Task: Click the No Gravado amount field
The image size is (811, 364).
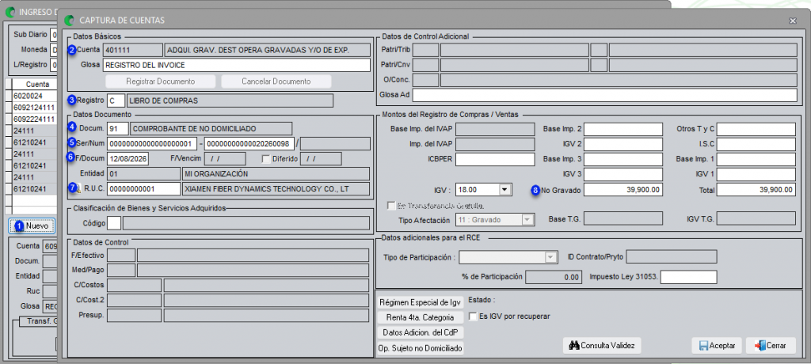Action: 623,190
